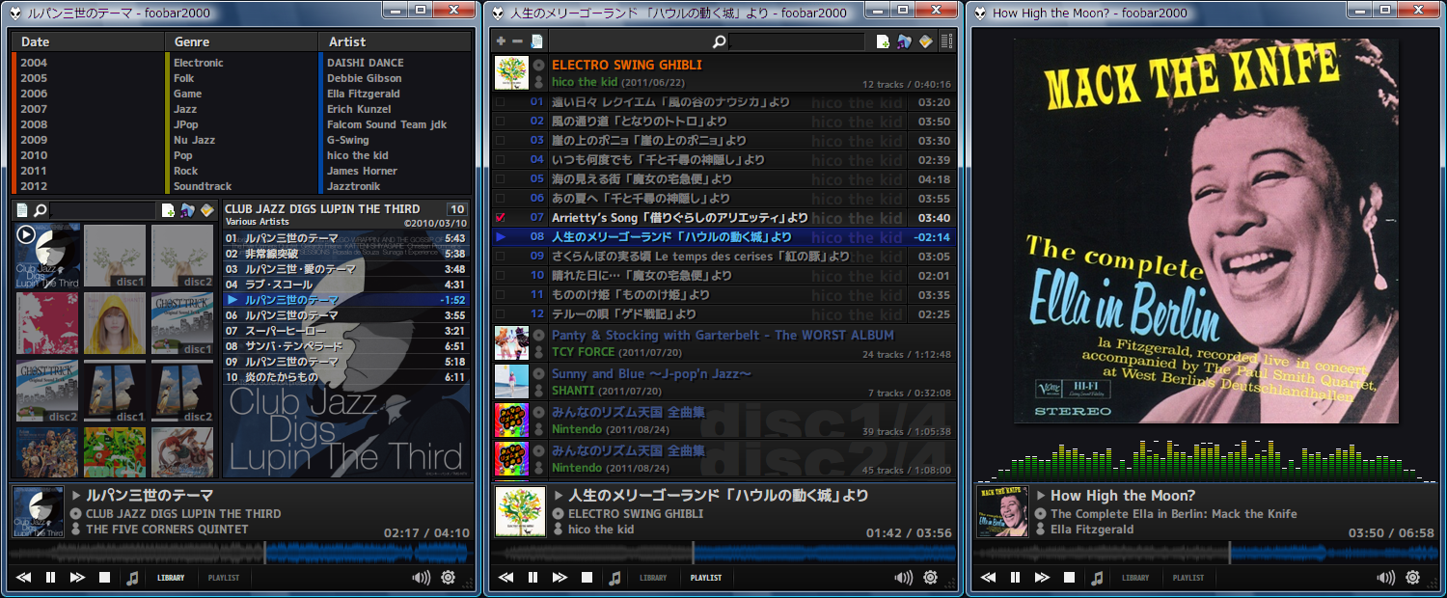Screen dimensions: 1447x598
Task: Select the Sunny and Blue album group header
Action: 723,382
